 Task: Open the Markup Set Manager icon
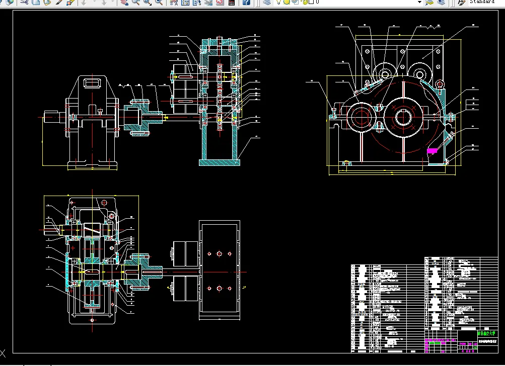click(220, 2)
